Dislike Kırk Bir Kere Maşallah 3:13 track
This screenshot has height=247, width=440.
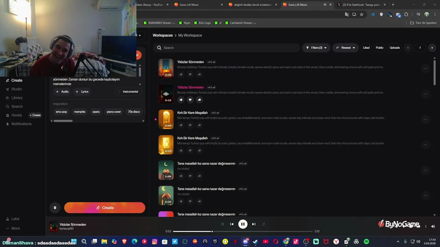coord(190,151)
